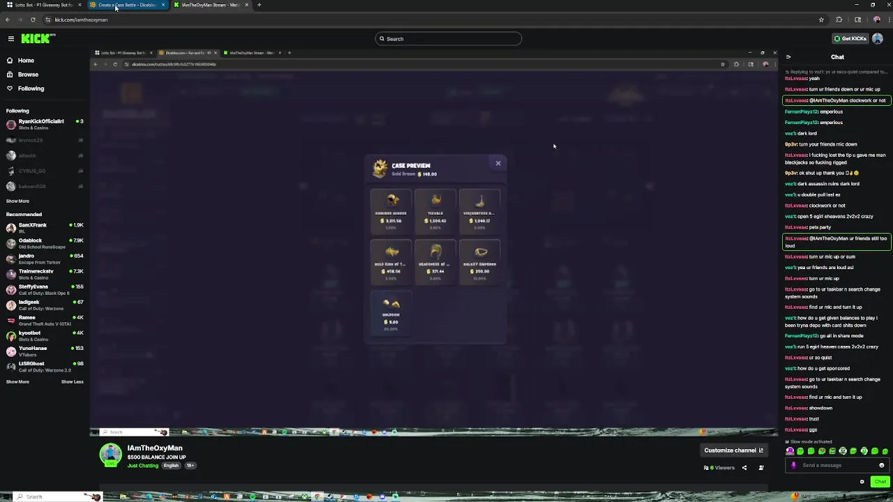Switch to IAmTheOxyMan Stream tab

(211, 5)
